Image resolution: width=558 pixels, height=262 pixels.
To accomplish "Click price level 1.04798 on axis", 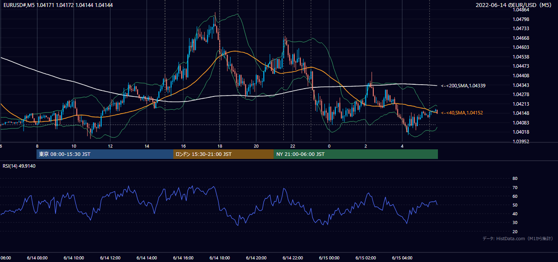I will coord(520,19).
